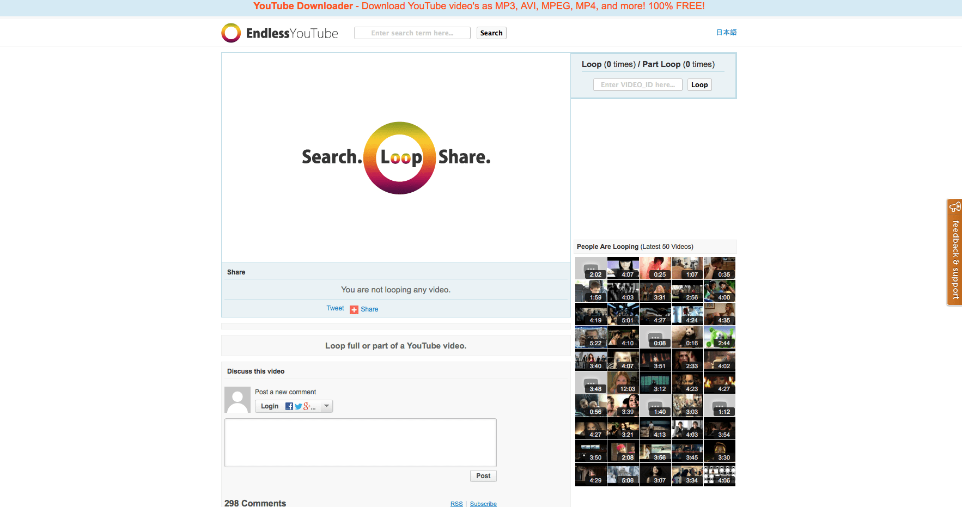962x507 pixels.
Task: Click the red plus Share icon
Action: (x=354, y=309)
